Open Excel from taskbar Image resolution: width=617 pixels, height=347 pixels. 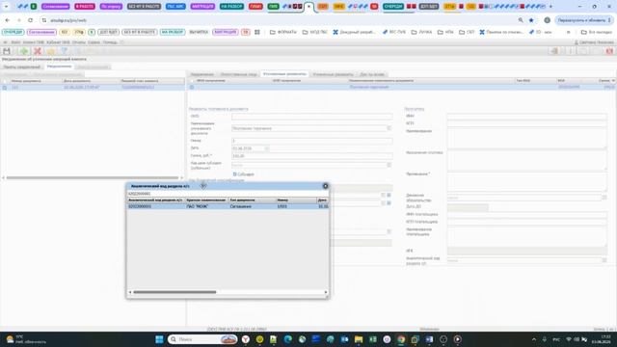[x=373, y=339]
